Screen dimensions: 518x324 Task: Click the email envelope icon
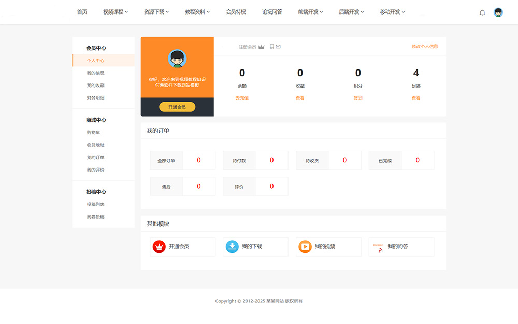click(278, 47)
